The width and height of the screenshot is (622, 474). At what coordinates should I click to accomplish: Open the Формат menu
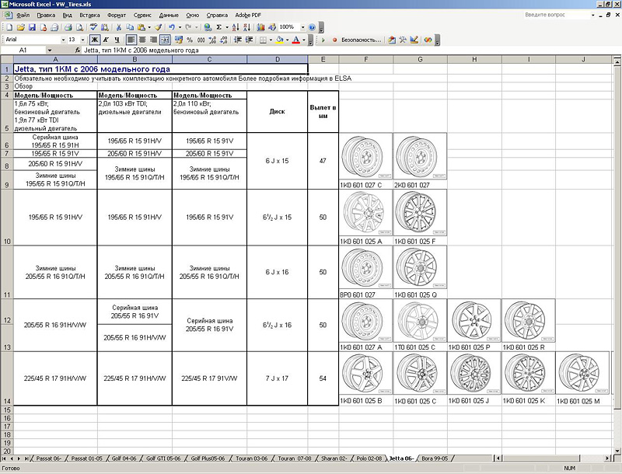116,15
